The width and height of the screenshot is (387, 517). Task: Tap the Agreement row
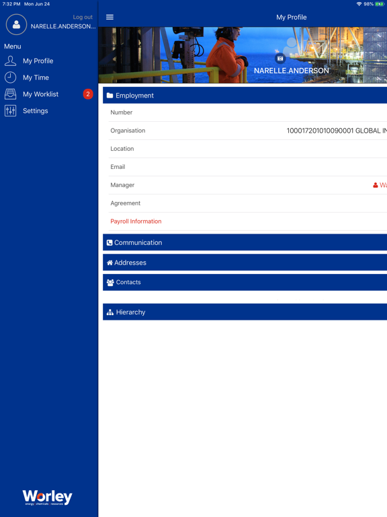(x=248, y=203)
